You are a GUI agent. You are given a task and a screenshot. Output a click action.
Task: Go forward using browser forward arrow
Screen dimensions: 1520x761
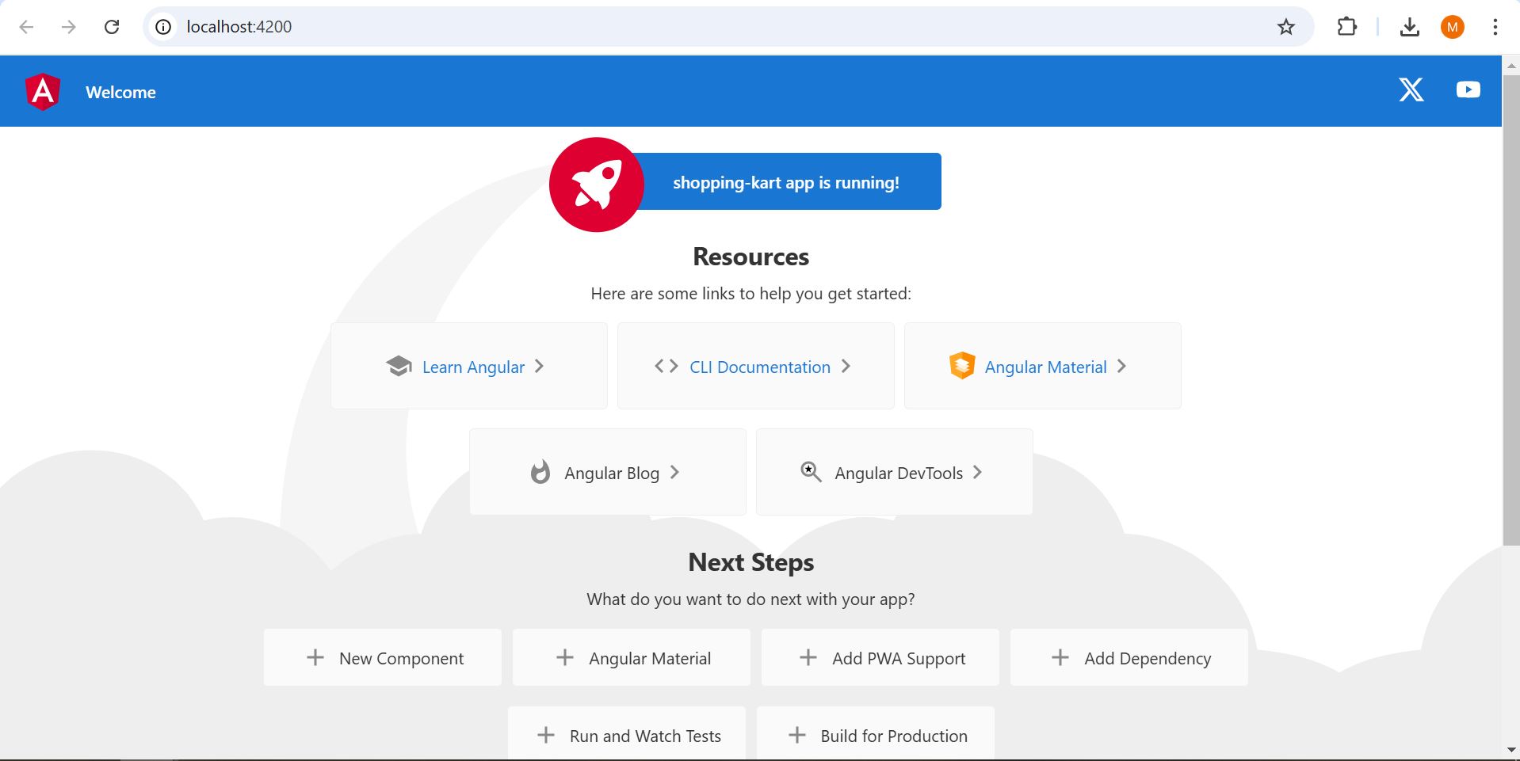point(69,27)
